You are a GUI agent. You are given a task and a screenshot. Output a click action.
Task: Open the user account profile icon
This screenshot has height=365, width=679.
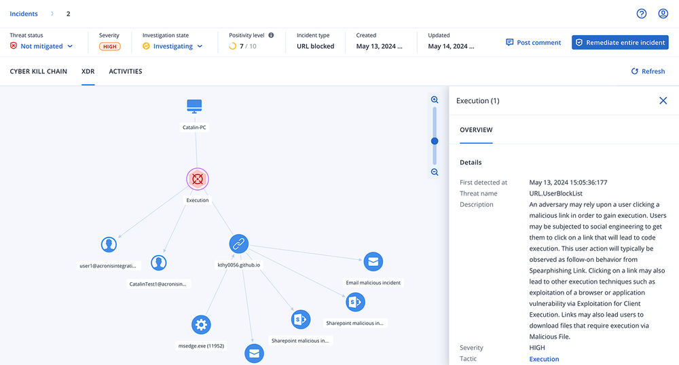(x=663, y=14)
